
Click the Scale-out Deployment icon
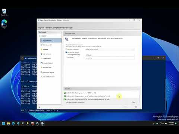coord(41,77)
